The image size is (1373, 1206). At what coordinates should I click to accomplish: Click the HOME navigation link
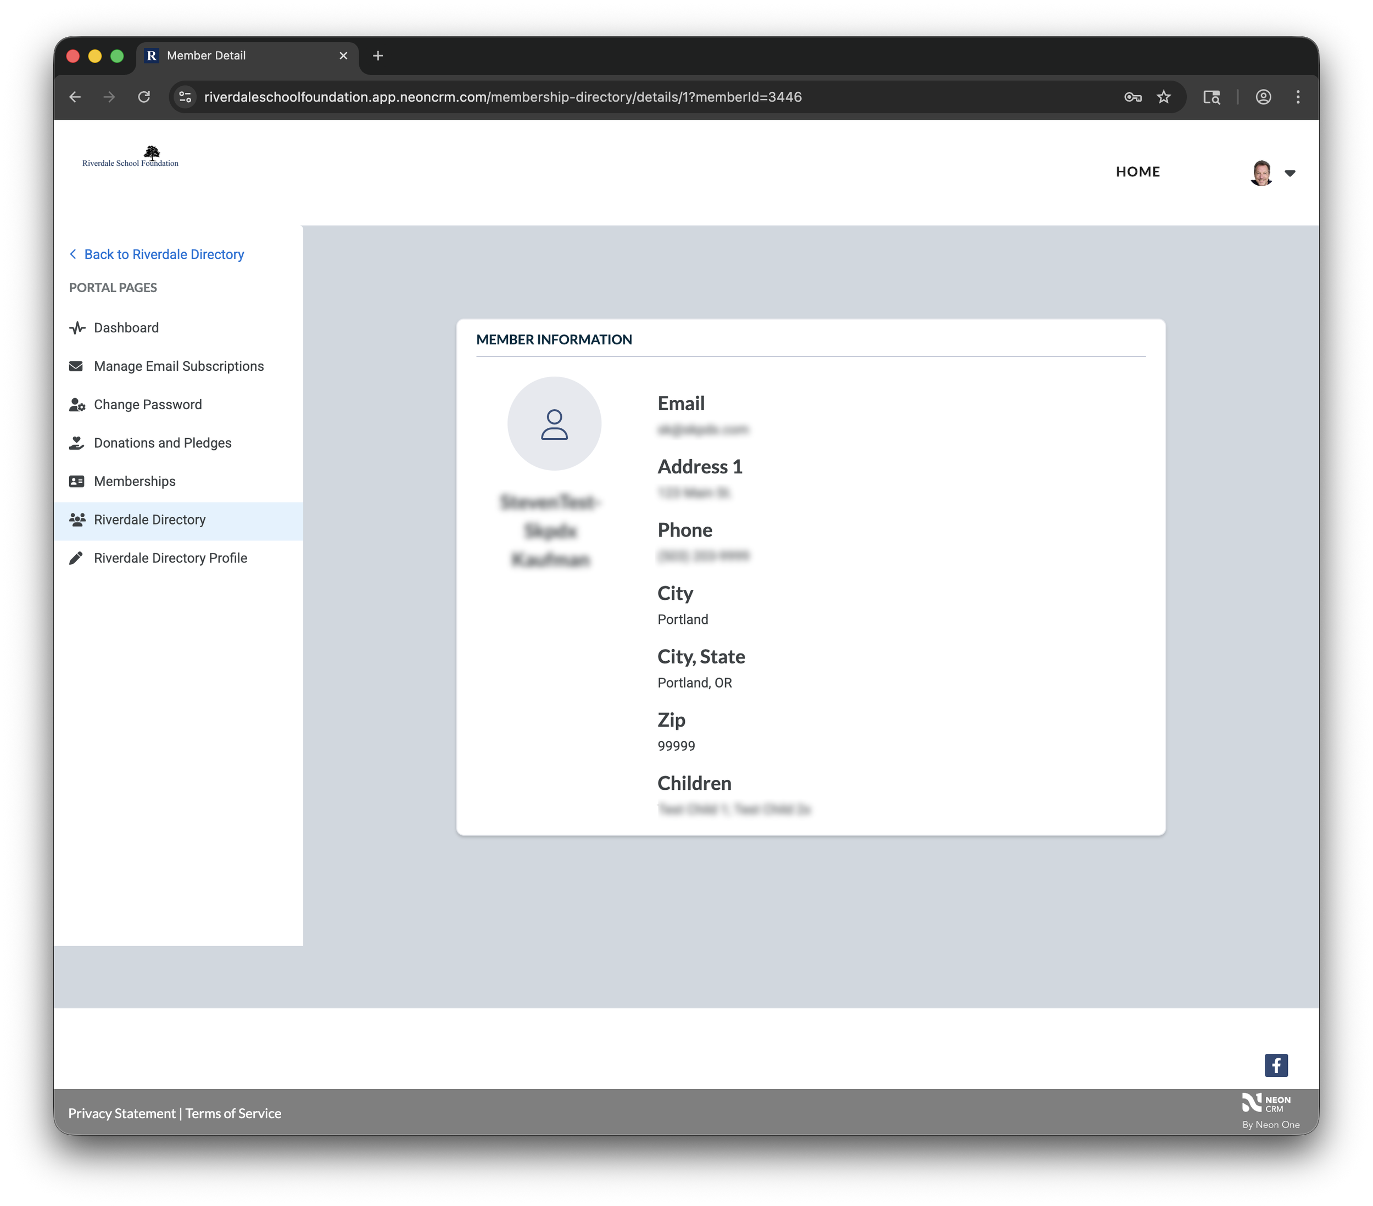tap(1137, 172)
